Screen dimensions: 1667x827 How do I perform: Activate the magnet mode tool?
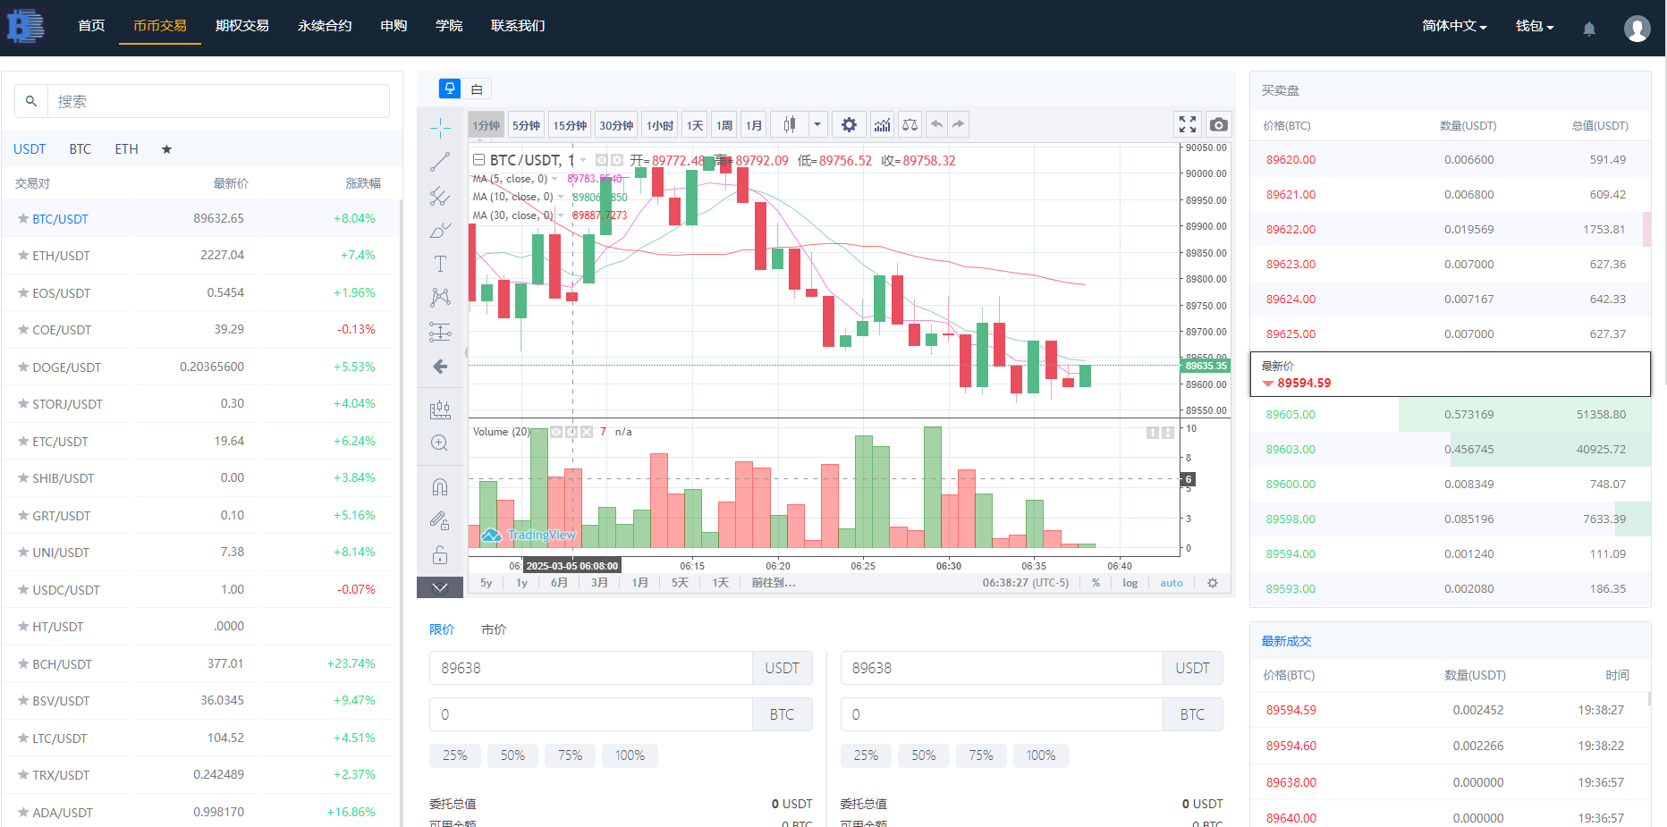(x=440, y=487)
